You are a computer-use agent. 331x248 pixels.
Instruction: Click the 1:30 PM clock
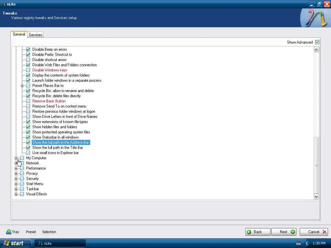319,243
